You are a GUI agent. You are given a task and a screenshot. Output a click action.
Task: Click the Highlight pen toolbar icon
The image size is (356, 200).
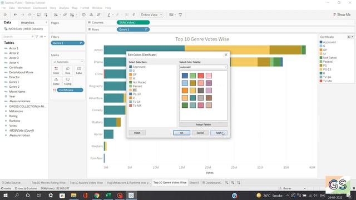point(109,15)
